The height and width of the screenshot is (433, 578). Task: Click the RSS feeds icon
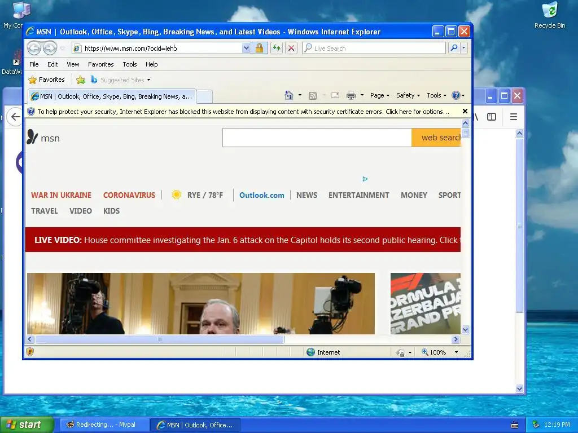[x=313, y=96]
